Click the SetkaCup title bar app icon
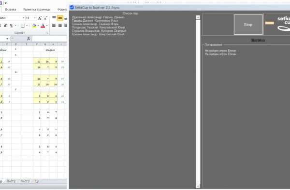The width and height of the screenshot is (290, 190). tap(72, 7)
